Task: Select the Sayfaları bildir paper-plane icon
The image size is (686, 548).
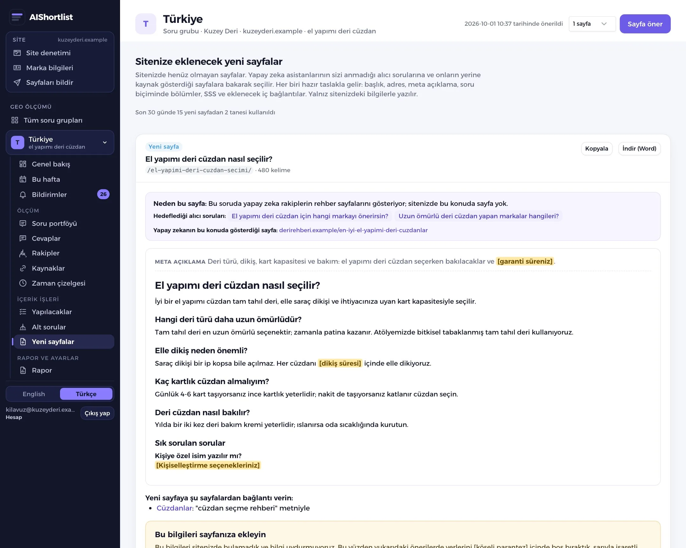Action: point(17,82)
